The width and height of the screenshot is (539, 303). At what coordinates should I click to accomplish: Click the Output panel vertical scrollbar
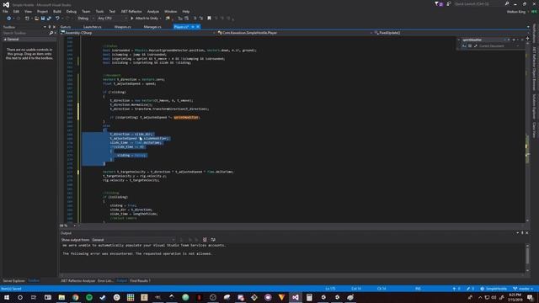527,258
